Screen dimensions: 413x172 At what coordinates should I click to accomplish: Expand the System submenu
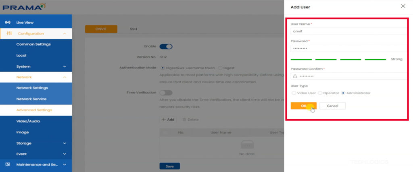click(x=65, y=66)
